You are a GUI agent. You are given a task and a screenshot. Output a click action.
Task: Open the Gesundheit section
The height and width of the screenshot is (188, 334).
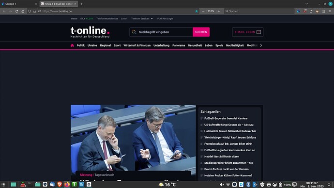click(195, 46)
